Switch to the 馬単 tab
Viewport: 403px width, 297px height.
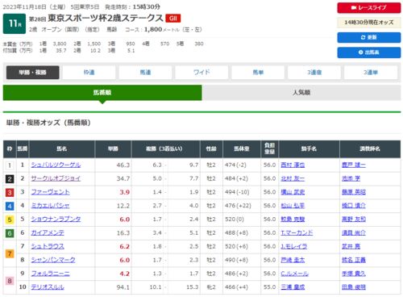click(258, 73)
